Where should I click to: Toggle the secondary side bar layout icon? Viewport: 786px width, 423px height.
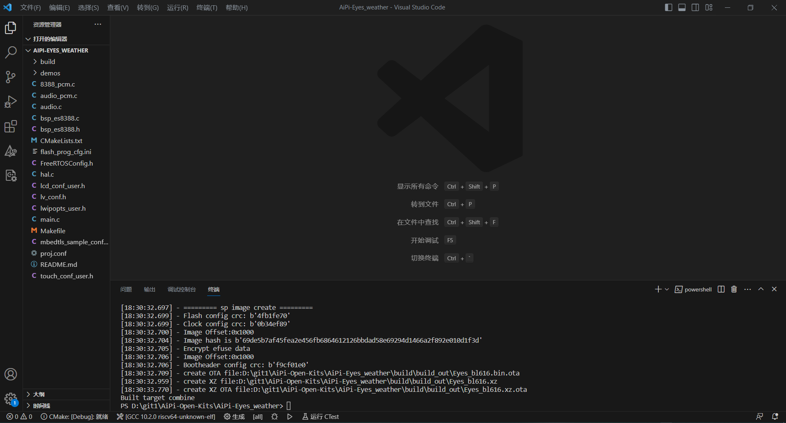point(695,7)
